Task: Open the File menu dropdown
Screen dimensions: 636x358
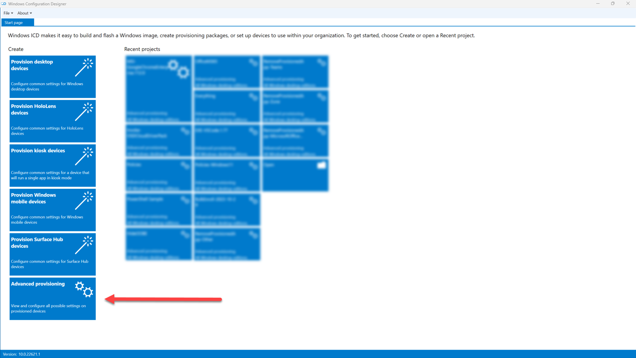Action: 8,13
